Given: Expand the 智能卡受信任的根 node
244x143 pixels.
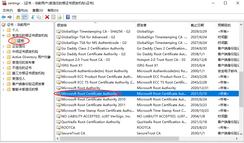Looking at the screenshot, I should [4, 89].
